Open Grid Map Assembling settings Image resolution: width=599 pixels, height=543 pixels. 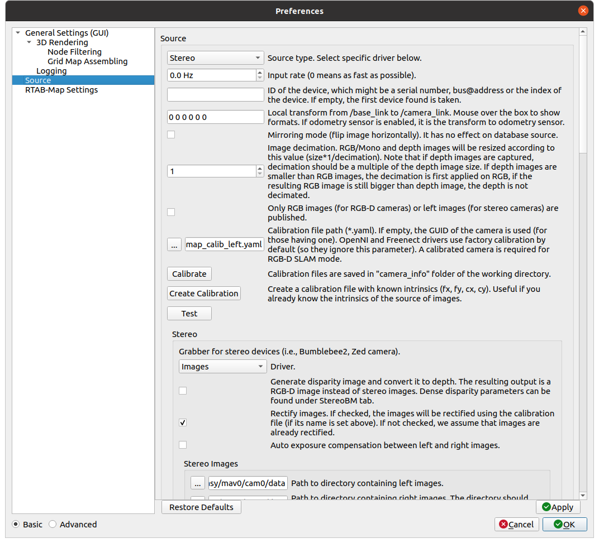pyautogui.click(x=87, y=61)
